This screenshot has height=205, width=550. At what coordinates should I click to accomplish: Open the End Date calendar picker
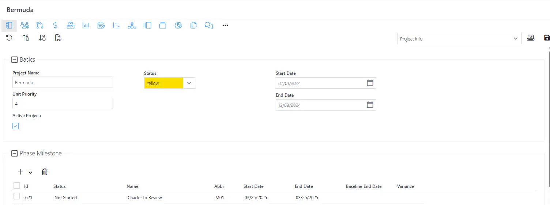click(370, 105)
